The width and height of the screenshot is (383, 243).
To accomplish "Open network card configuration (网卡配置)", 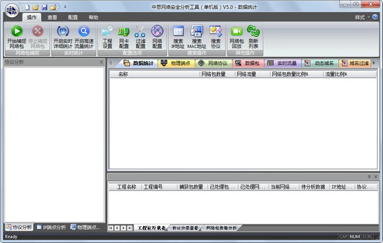I will pos(124,37).
